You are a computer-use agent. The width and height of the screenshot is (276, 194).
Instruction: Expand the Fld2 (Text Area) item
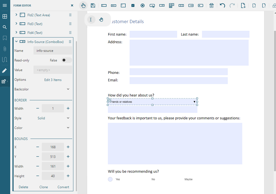(16, 15)
